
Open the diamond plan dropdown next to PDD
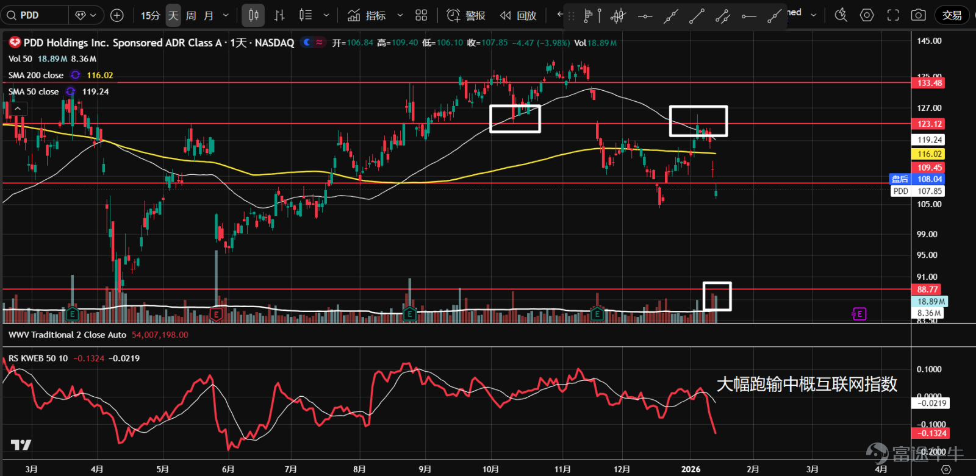point(86,15)
